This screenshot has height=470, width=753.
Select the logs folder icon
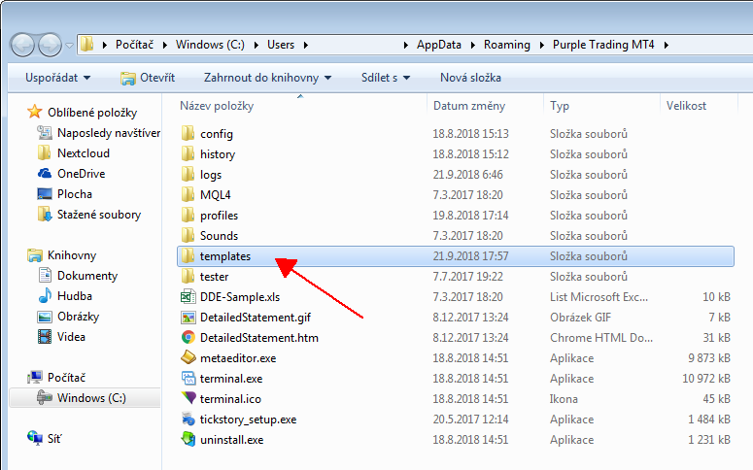pos(188,174)
